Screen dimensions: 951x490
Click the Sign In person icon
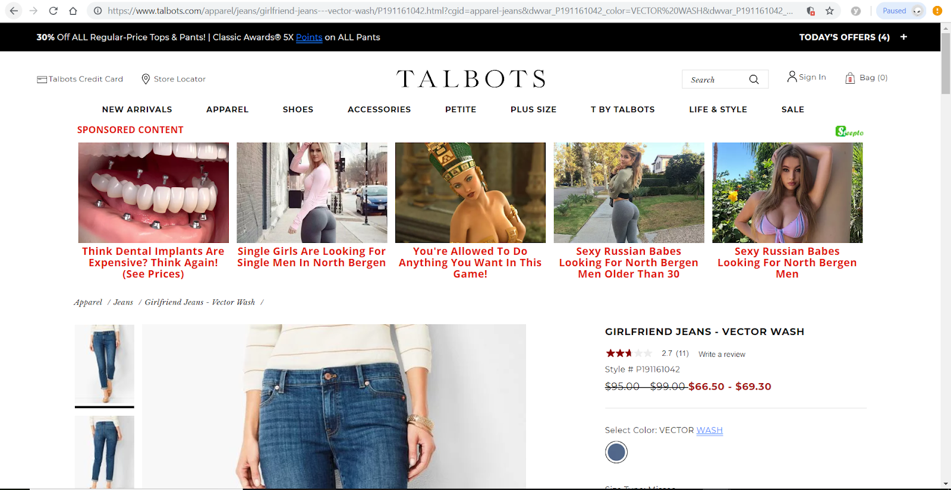click(x=792, y=77)
